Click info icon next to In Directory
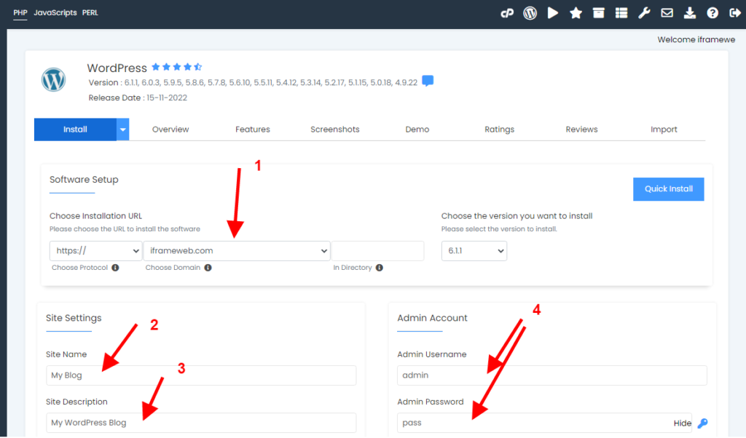Screen dimensions: 746x438 point(379,268)
